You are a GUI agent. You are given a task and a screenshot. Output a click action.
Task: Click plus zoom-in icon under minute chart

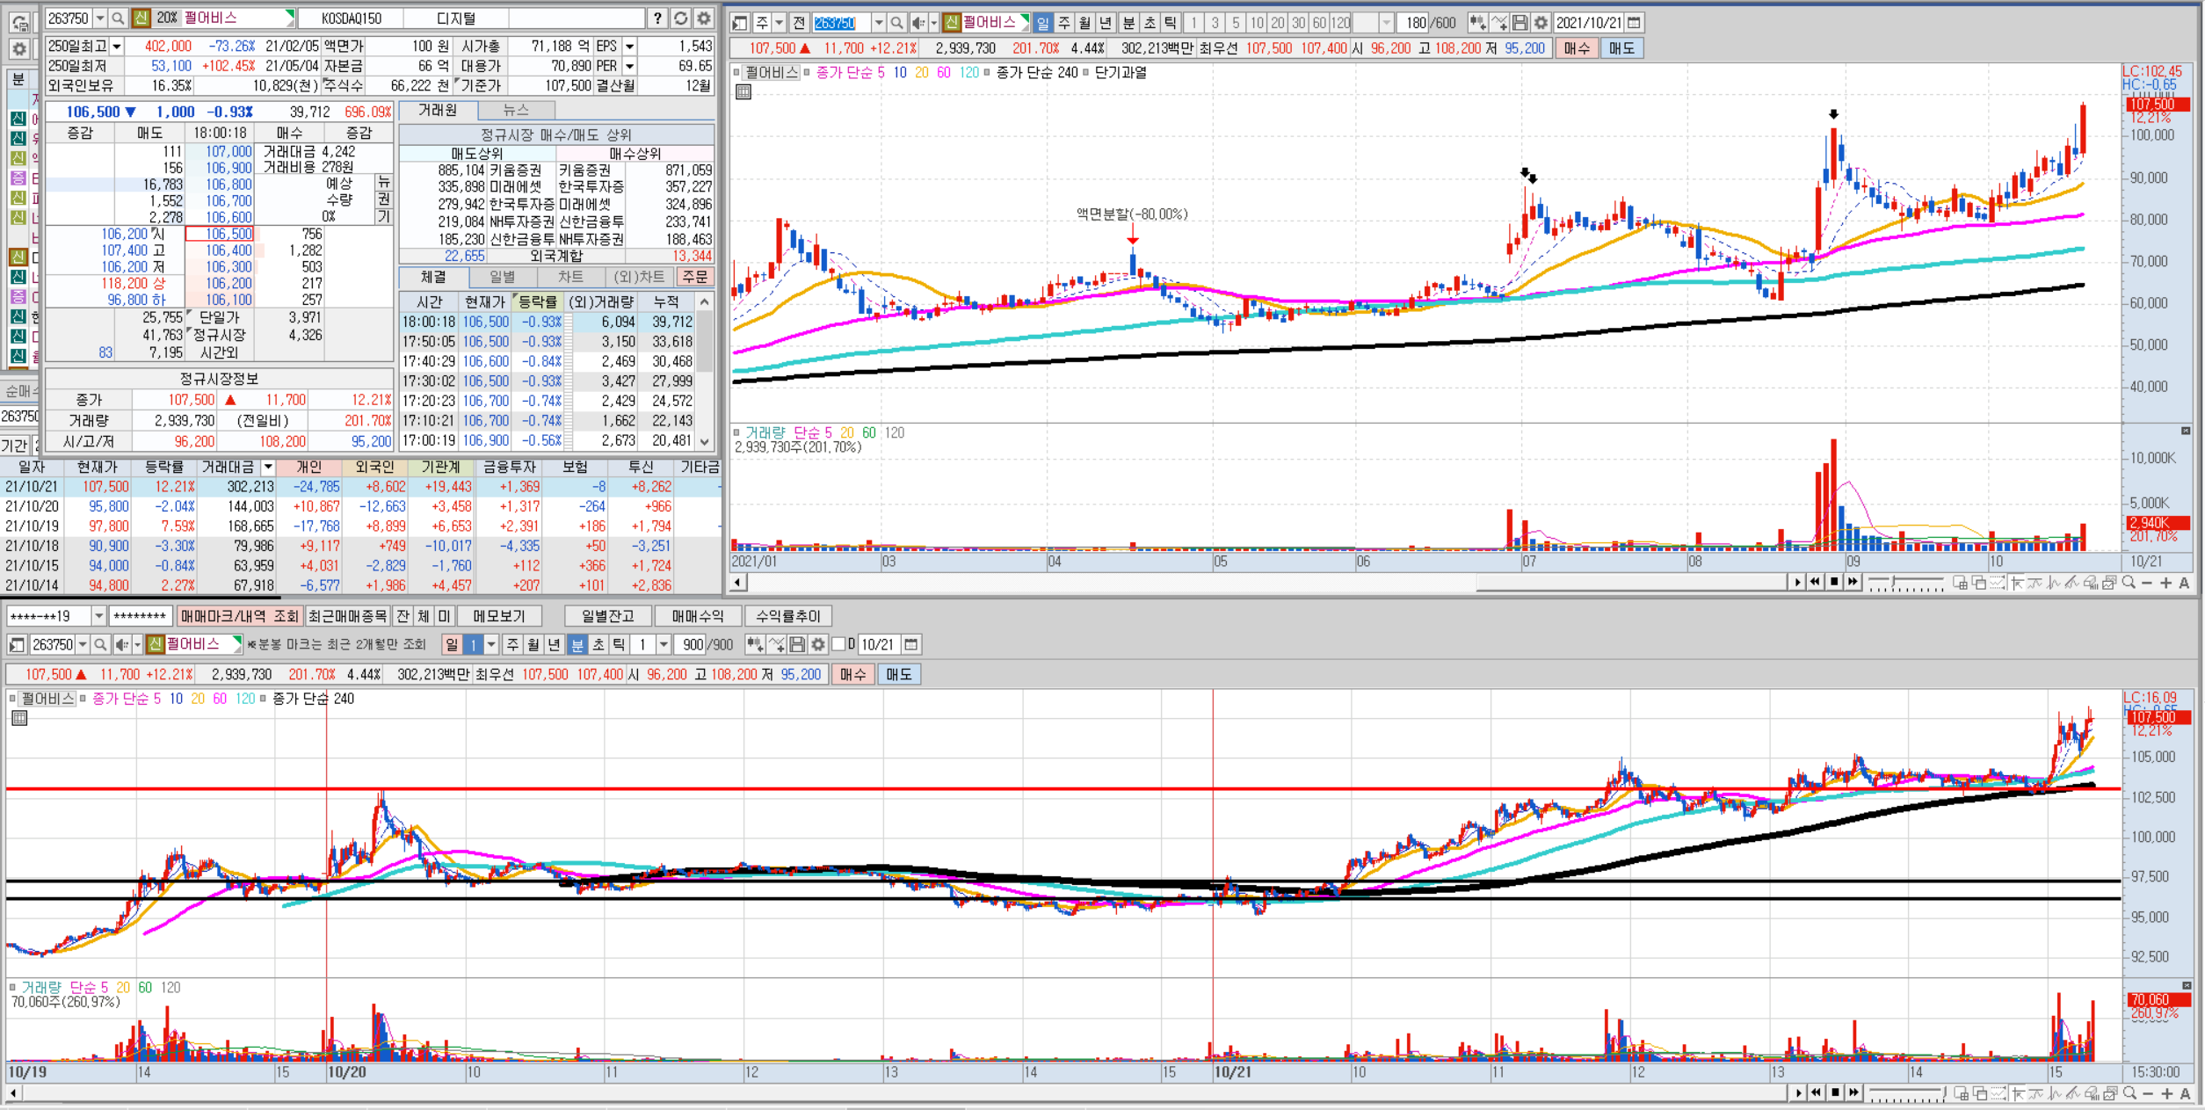point(2166,1092)
